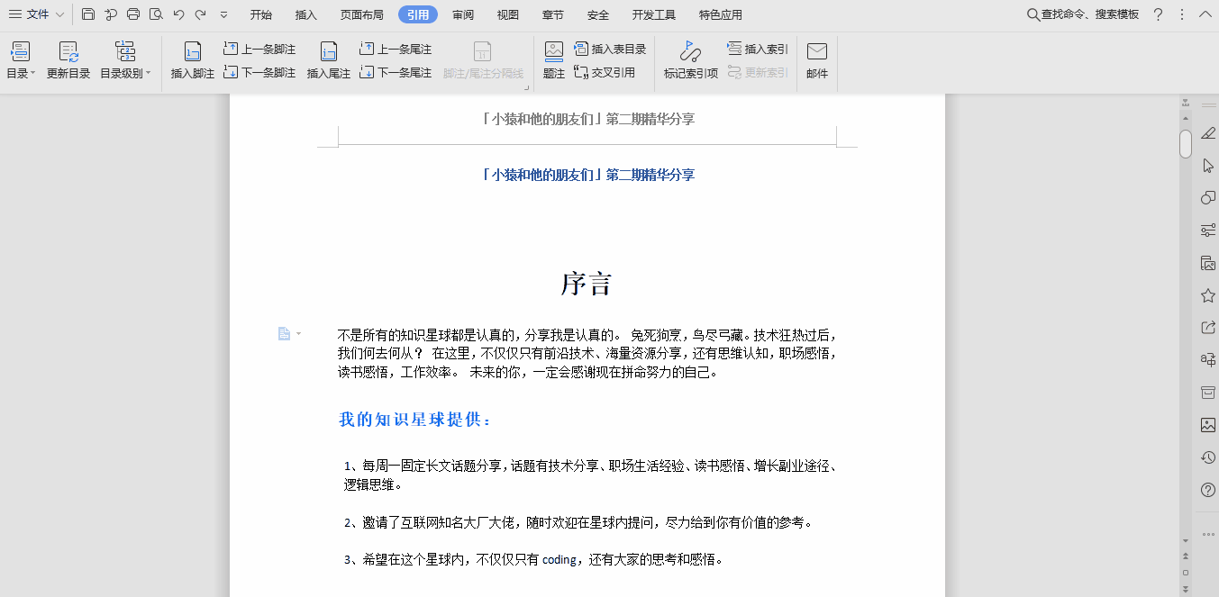Open the history clock icon in sidebar

(1208, 457)
